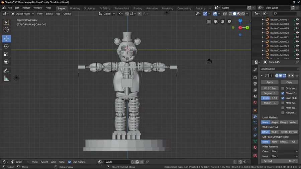Switch to the Shading workspace tab

click(138, 8)
